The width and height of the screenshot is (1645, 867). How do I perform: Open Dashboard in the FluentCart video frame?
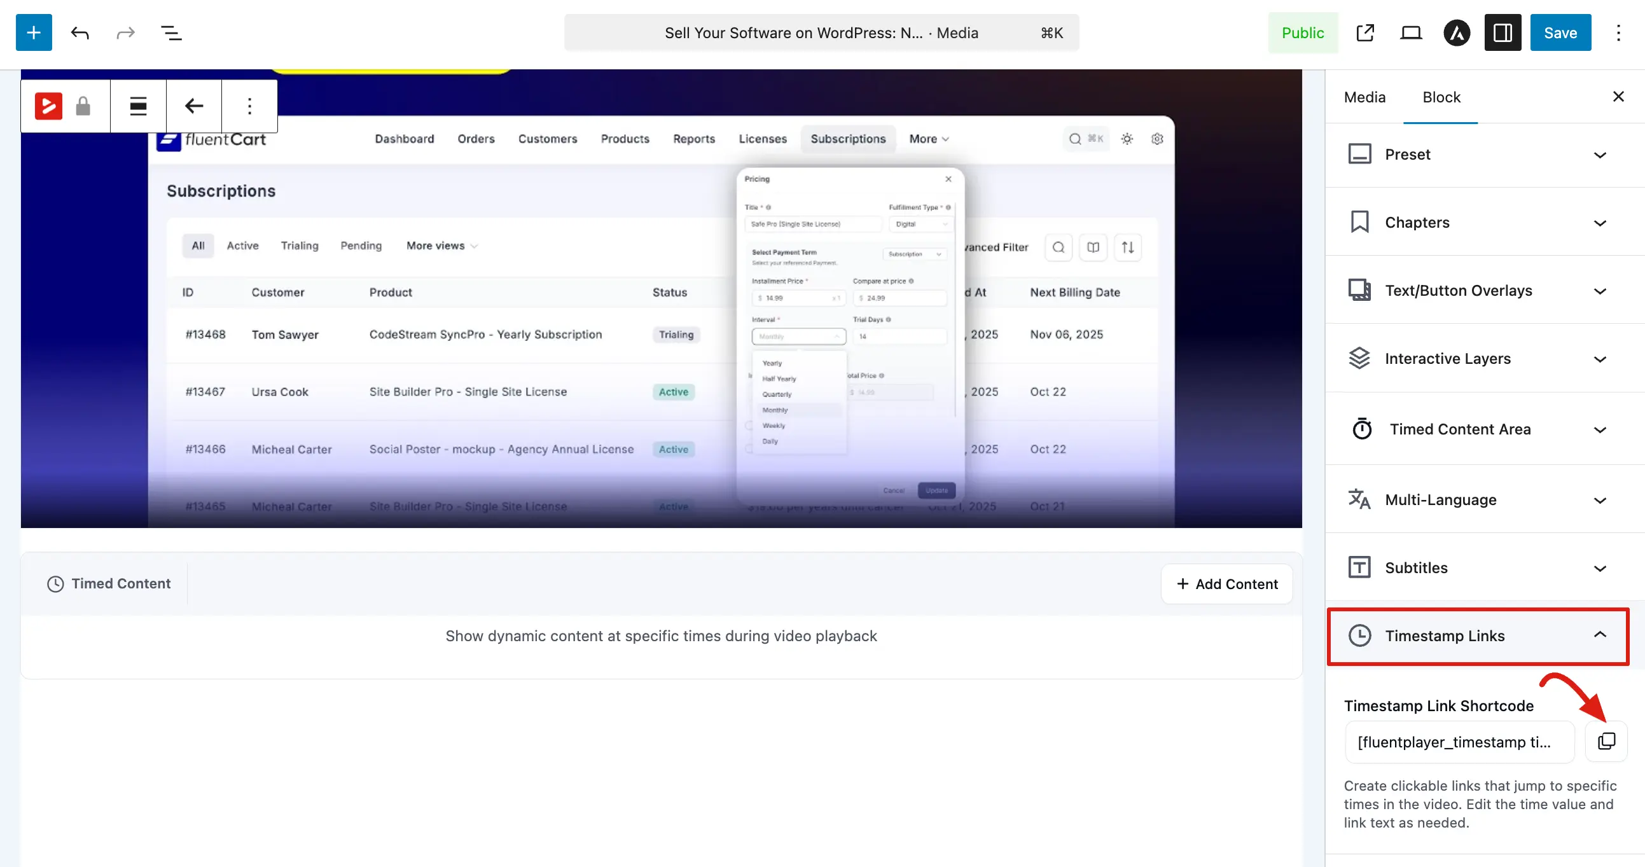[404, 139]
